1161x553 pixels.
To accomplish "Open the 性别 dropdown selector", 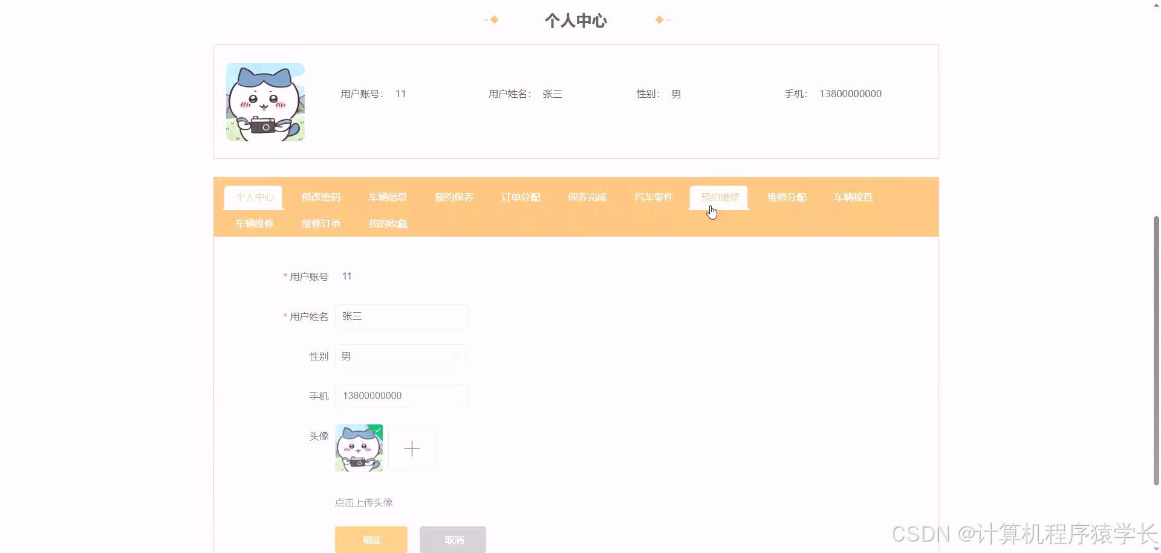I will pyautogui.click(x=400, y=356).
